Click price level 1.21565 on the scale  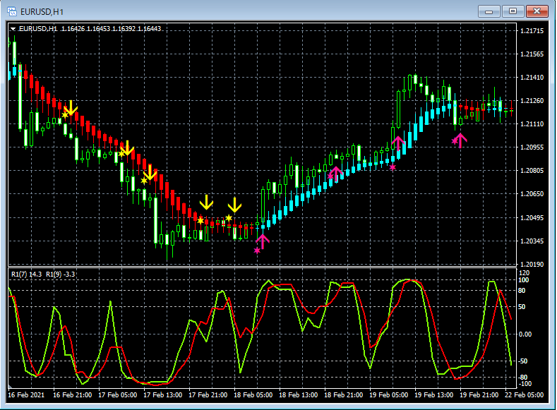532,54
